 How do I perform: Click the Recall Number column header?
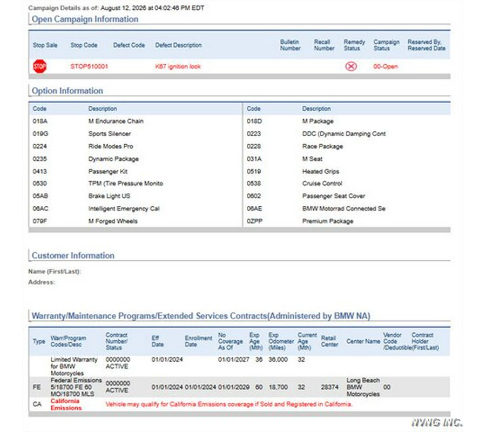coord(324,45)
